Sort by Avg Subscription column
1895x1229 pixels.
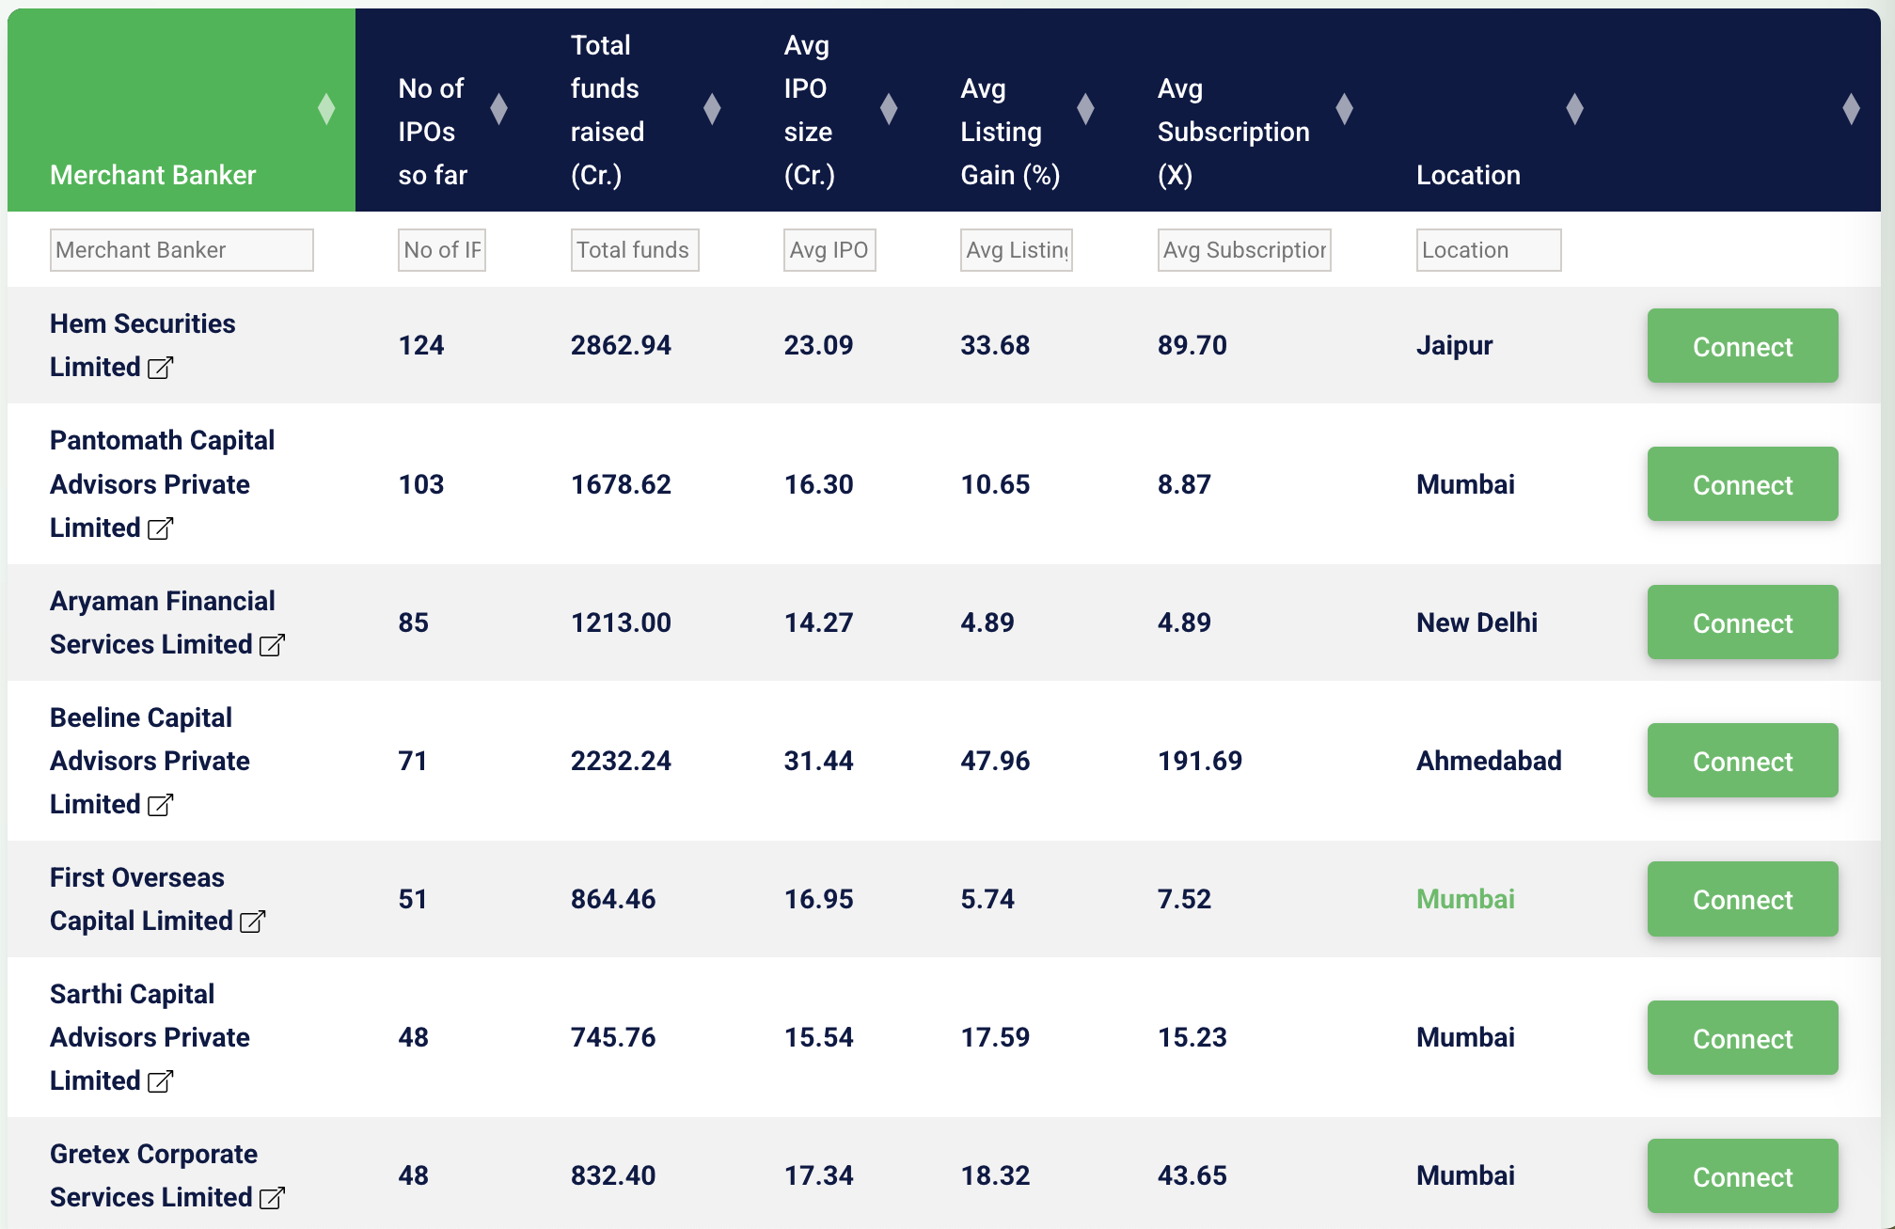point(1345,109)
